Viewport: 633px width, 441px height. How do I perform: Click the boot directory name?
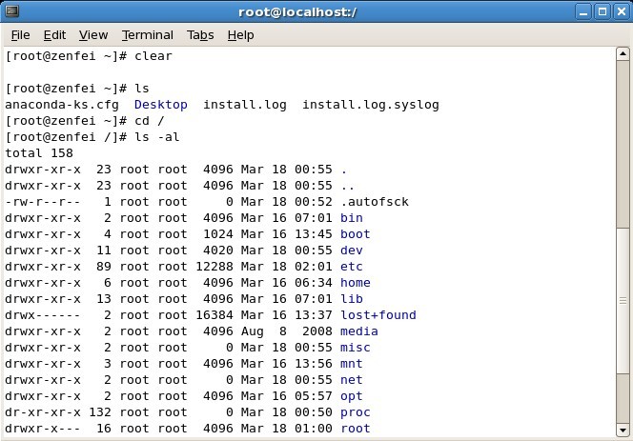tap(356, 233)
